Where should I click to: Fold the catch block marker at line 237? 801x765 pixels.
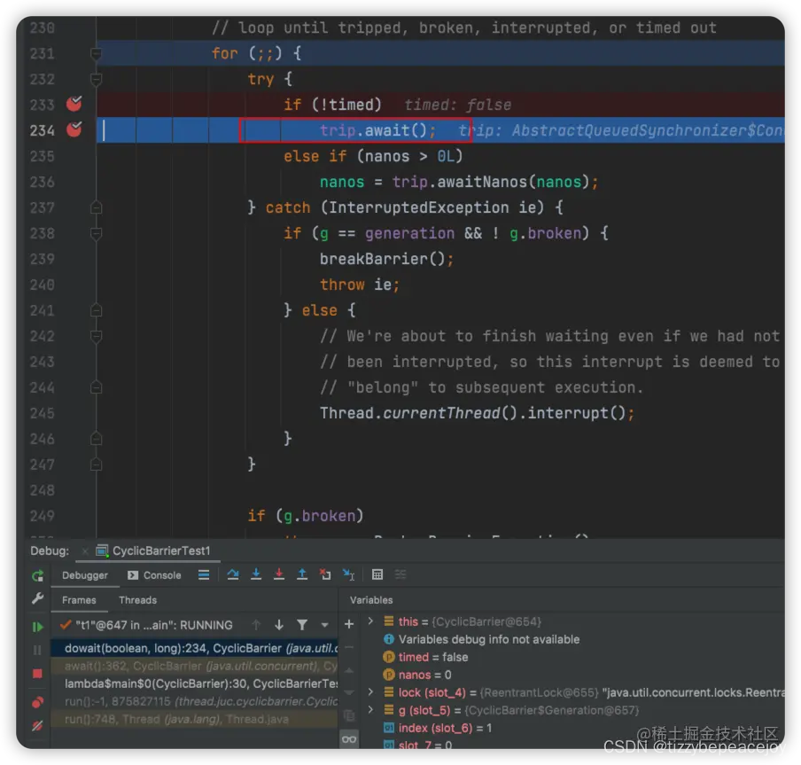(96, 207)
